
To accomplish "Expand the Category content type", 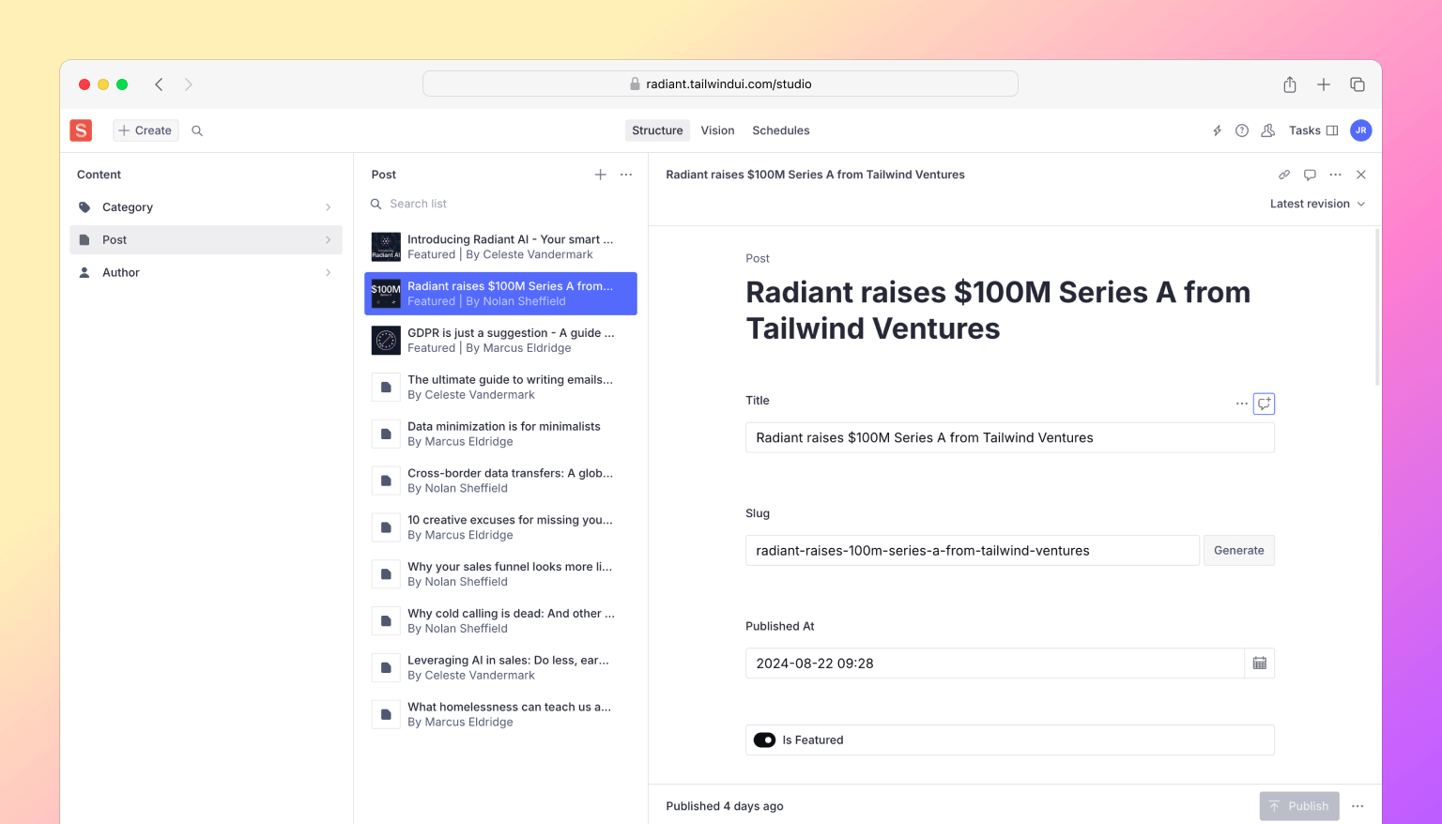I will coord(206,207).
